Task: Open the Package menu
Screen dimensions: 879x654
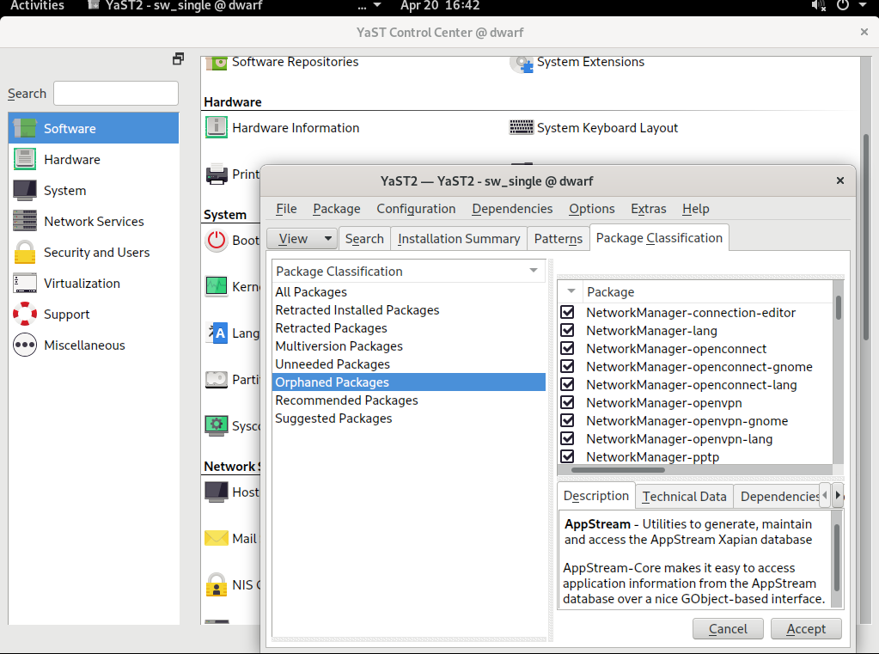Action: [336, 209]
